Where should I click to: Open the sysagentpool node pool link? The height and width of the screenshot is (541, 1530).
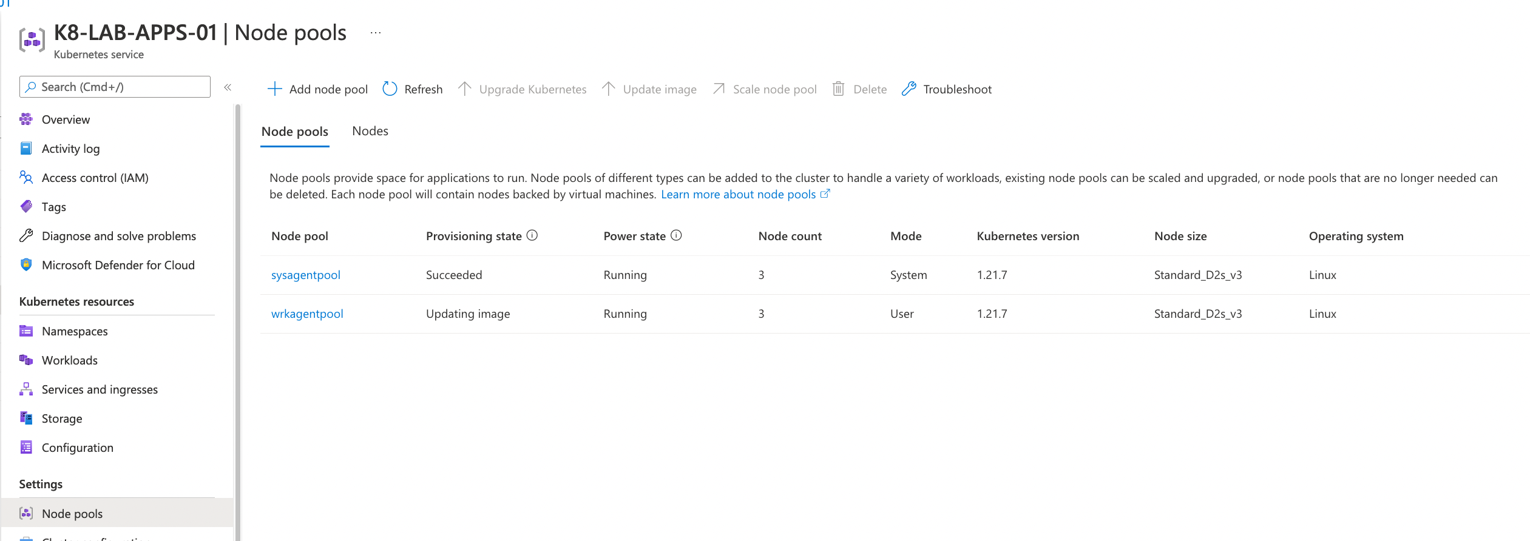point(305,275)
